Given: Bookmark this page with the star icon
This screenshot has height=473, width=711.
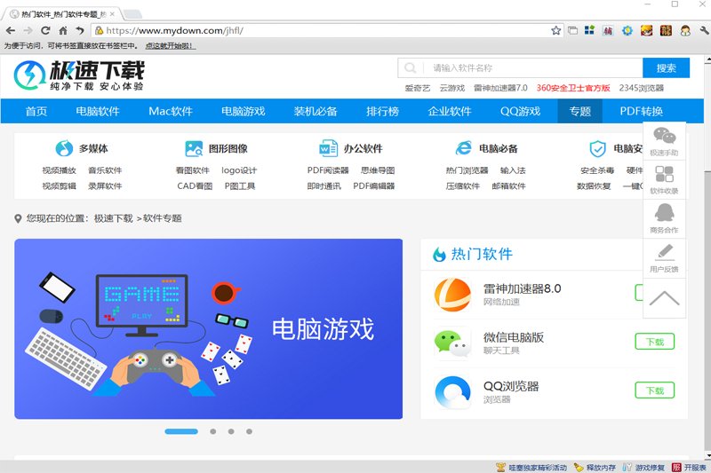Looking at the screenshot, I should (556, 30).
